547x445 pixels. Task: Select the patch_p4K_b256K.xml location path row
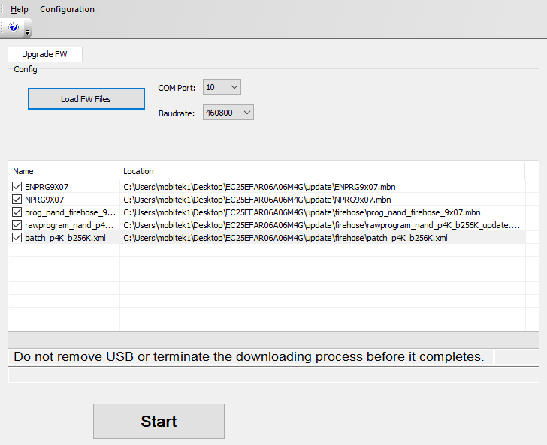286,238
